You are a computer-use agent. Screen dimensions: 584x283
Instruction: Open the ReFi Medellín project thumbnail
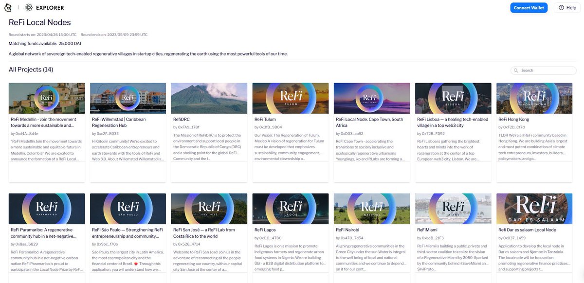(47, 98)
